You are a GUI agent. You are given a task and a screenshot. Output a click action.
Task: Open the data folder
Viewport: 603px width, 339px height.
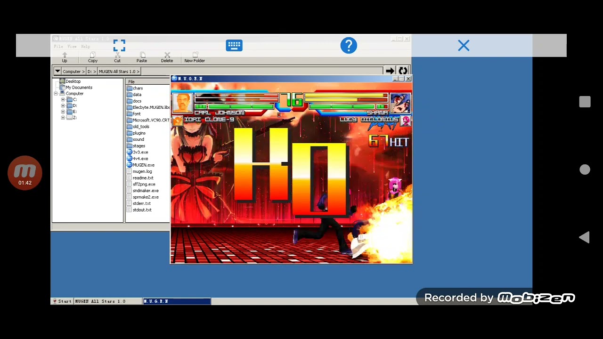click(134, 95)
